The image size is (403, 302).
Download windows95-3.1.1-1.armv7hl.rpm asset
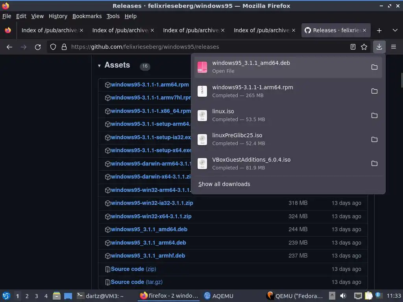[x=151, y=98]
